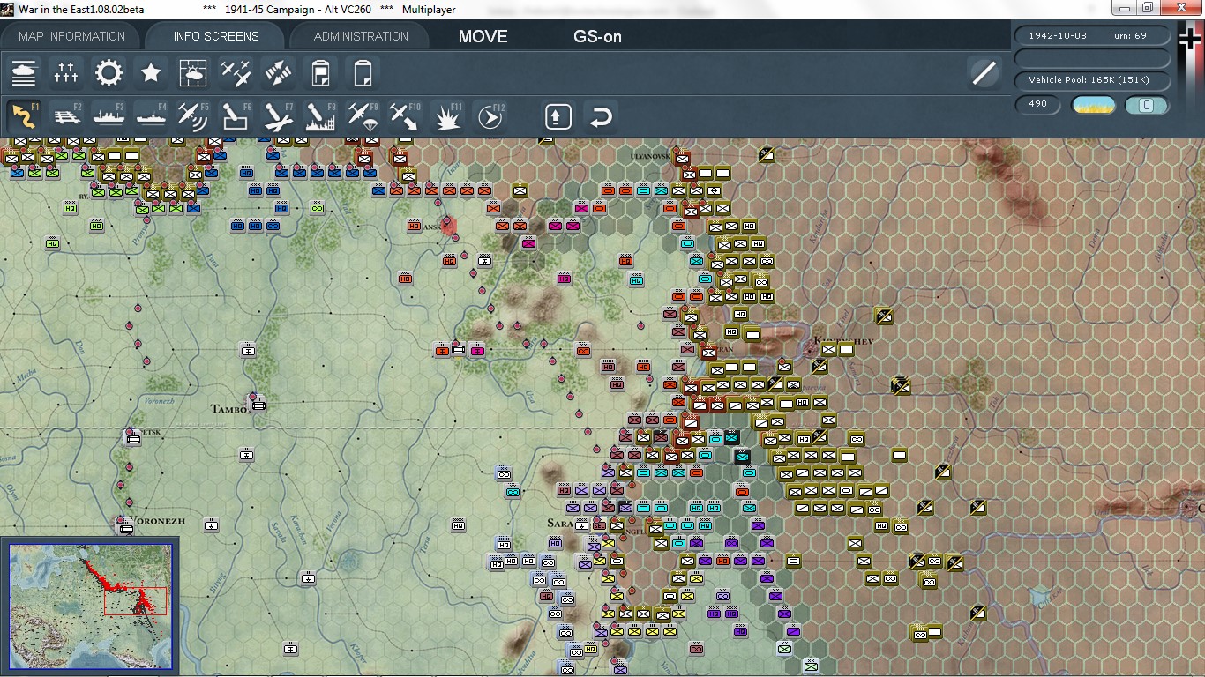Click the seasonal weather swatch indicator
Viewport: 1205px width, 677px height.
(1094, 104)
